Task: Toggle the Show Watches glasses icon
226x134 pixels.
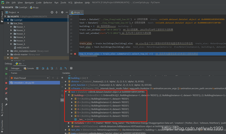Action: [62, 100]
